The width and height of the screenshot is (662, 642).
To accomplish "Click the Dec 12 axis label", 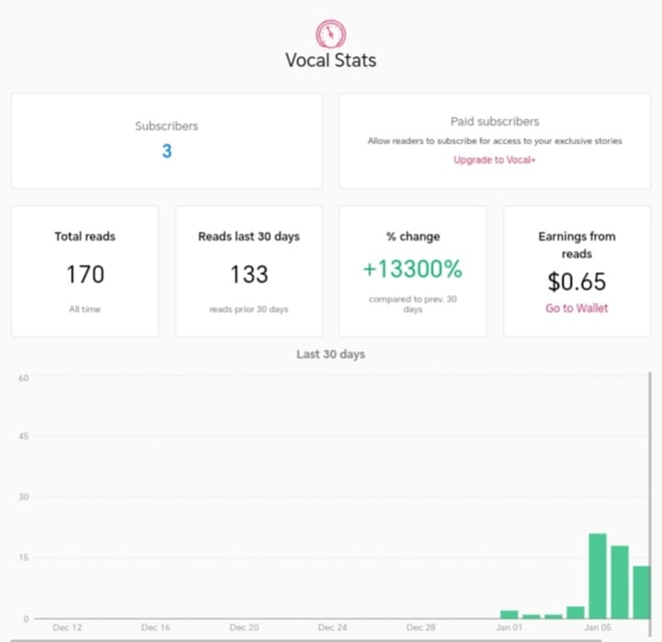I will [x=67, y=627].
